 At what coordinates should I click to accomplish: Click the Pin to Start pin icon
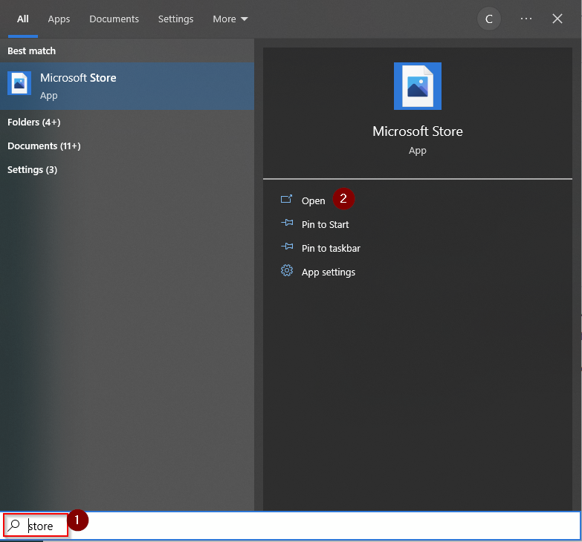(x=287, y=223)
